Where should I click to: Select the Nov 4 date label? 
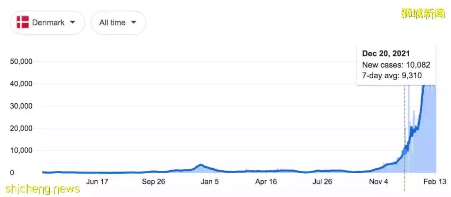click(x=378, y=182)
